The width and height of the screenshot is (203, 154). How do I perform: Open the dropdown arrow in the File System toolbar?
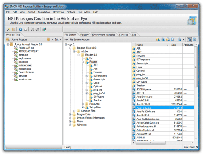point(183,39)
